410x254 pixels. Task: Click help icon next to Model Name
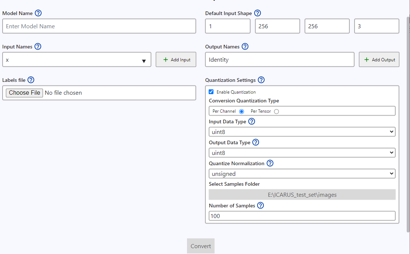pyautogui.click(x=38, y=13)
